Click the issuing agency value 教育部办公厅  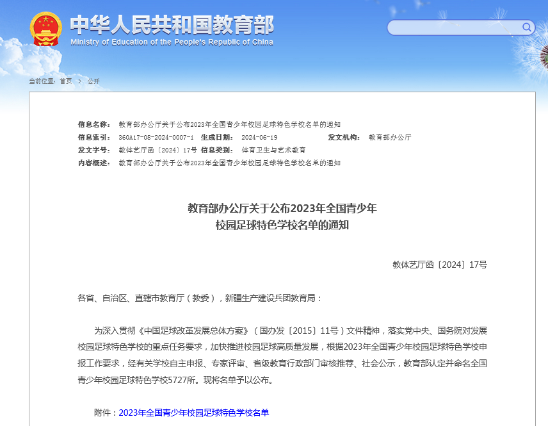tap(390, 138)
